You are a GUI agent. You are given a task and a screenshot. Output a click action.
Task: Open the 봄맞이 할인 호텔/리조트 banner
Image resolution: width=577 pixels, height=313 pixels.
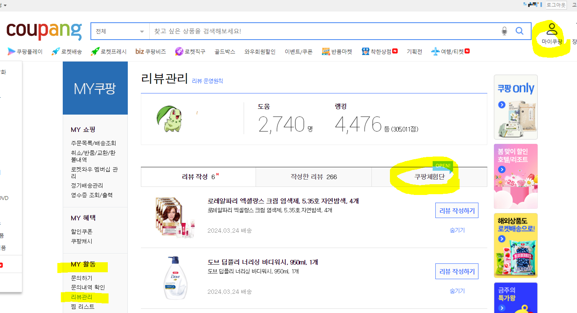pyautogui.click(x=516, y=176)
